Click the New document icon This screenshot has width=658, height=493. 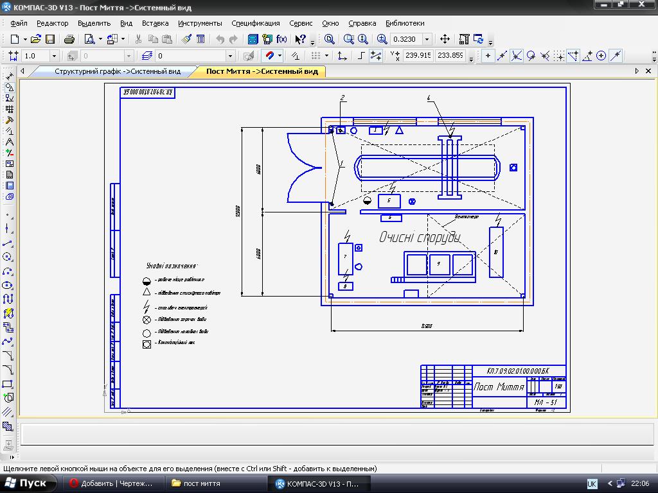point(15,39)
